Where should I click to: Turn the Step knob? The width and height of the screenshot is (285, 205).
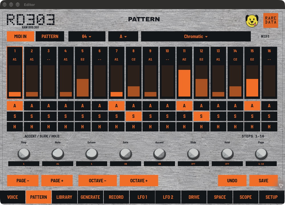(x=24, y=154)
